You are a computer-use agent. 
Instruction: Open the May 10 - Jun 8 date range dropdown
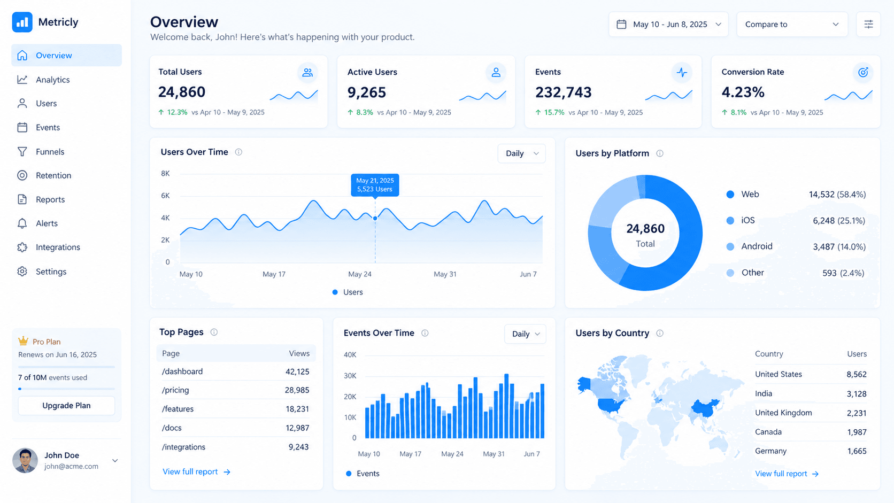668,24
